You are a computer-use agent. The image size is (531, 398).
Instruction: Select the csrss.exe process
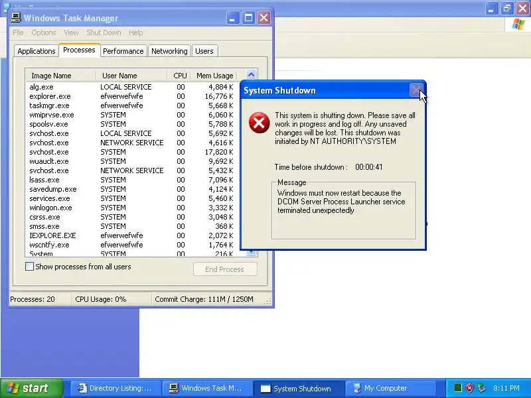(131, 217)
